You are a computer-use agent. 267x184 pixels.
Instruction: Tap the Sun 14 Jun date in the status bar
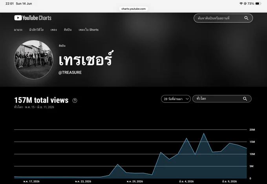coord(24,4)
